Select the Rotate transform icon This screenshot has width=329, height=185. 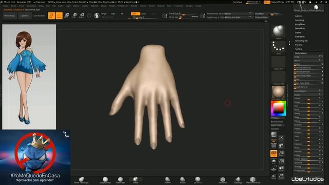coord(82,15)
